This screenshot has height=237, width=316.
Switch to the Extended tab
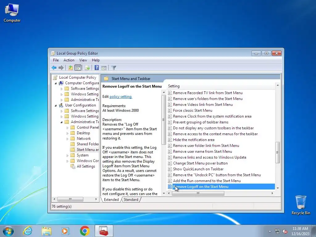pos(111,200)
